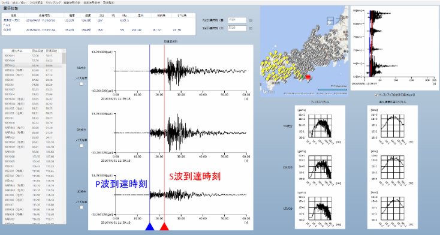This screenshot has width=440, height=235.
Task: Toggle the EW component noise checkbox
Action: (x=82, y=146)
